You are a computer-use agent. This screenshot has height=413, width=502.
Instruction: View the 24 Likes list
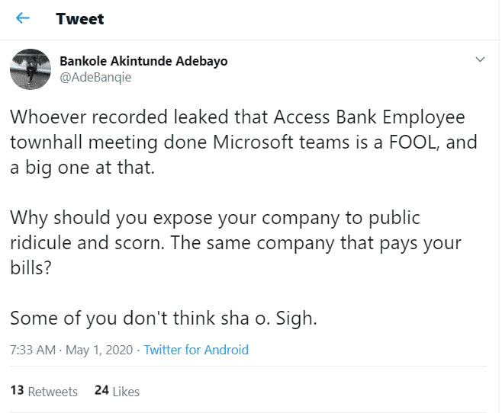point(117,391)
